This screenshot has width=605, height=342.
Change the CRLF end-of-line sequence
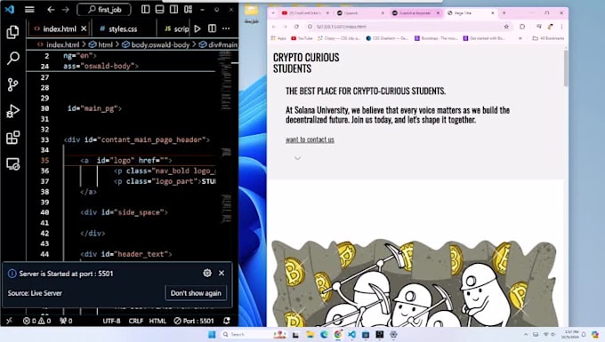136,321
